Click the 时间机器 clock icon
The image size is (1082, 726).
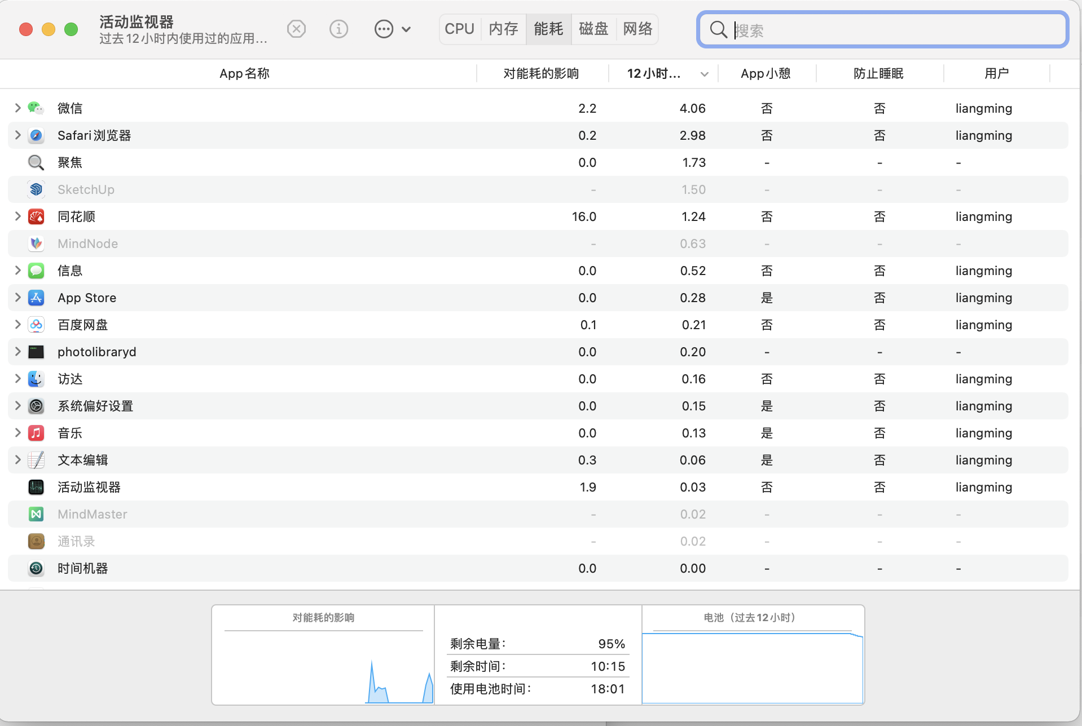pyautogui.click(x=36, y=568)
